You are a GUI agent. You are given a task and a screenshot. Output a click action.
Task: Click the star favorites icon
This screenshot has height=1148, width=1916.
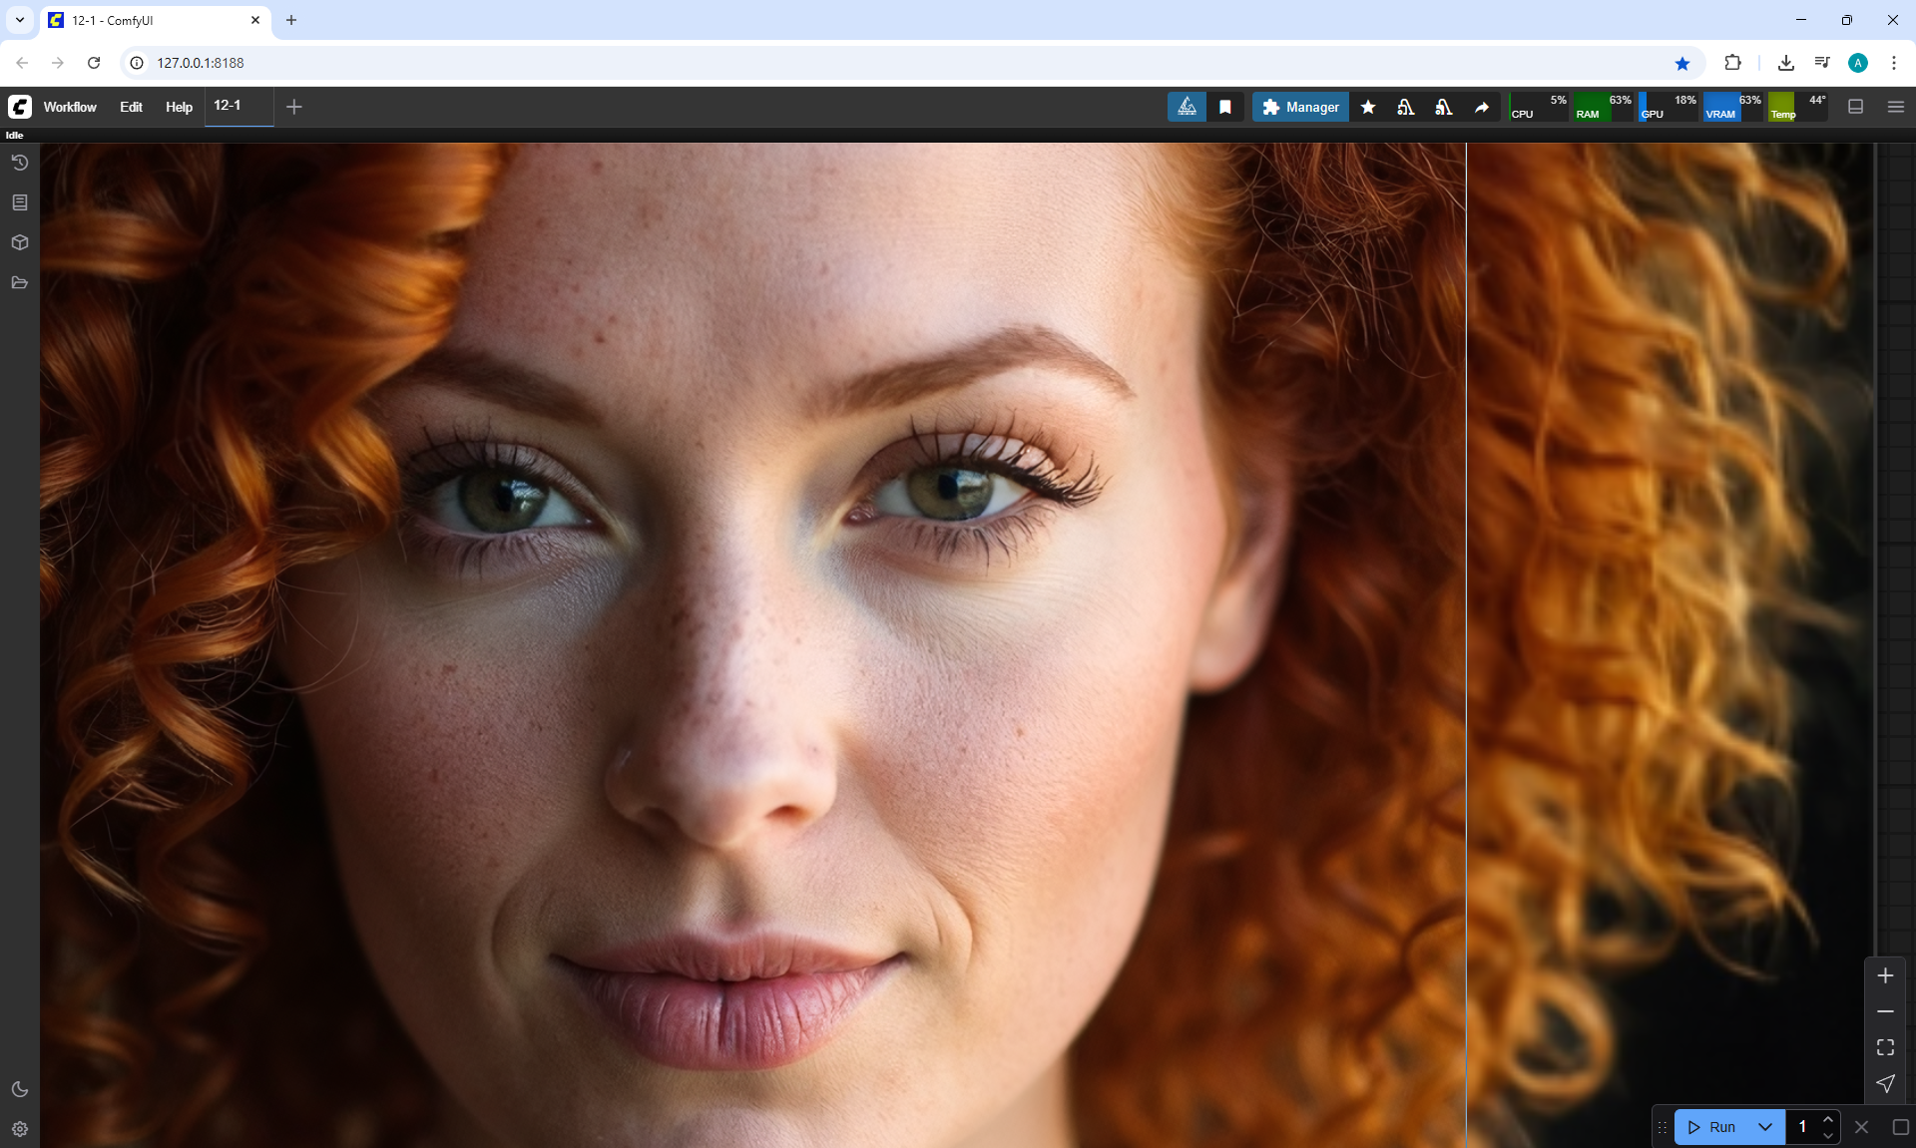click(x=1368, y=107)
